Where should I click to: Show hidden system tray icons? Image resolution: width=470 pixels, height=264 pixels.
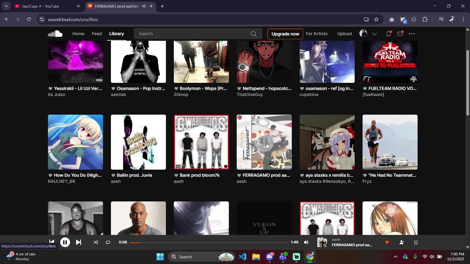pyautogui.click(x=395, y=257)
